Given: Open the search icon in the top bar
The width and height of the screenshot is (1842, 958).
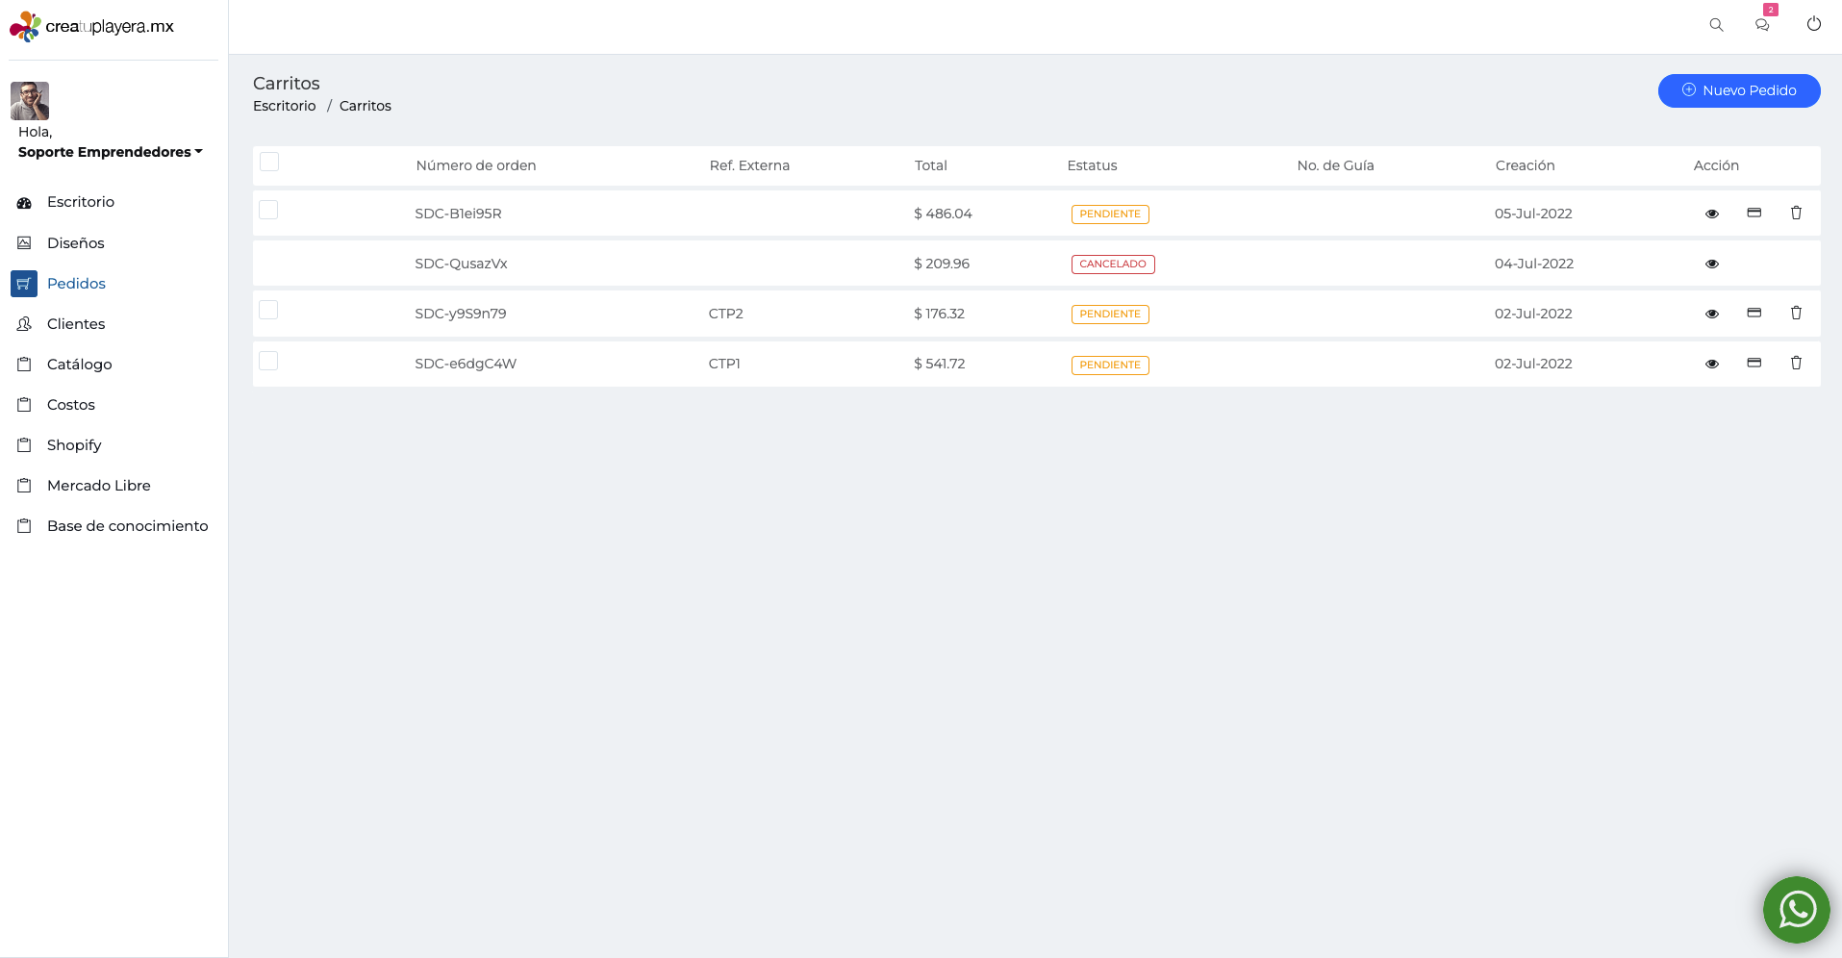Looking at the screenshot, I should (1717, 25).
